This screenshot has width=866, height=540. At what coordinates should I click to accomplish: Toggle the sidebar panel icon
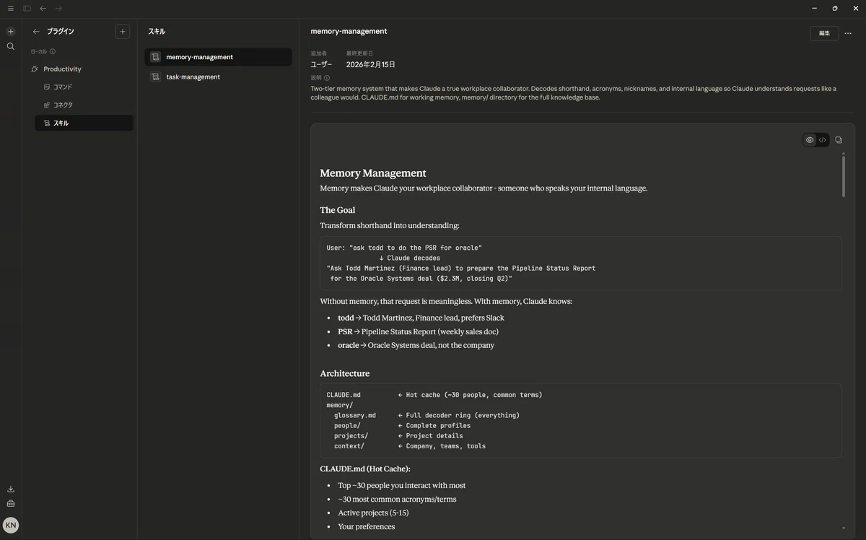(x=27, y=9)
